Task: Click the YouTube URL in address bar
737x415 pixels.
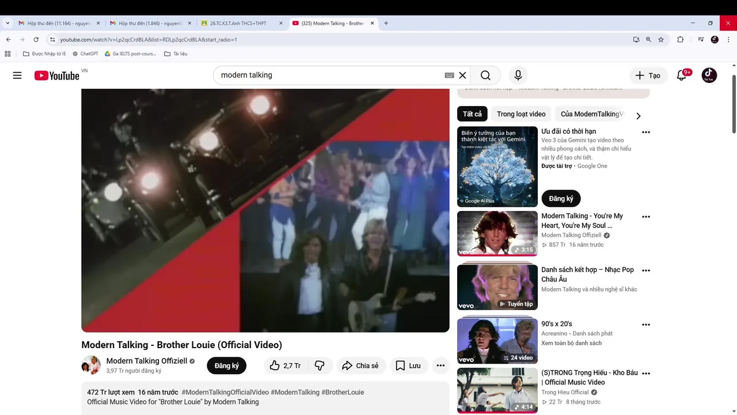Action: pos(149,40)
